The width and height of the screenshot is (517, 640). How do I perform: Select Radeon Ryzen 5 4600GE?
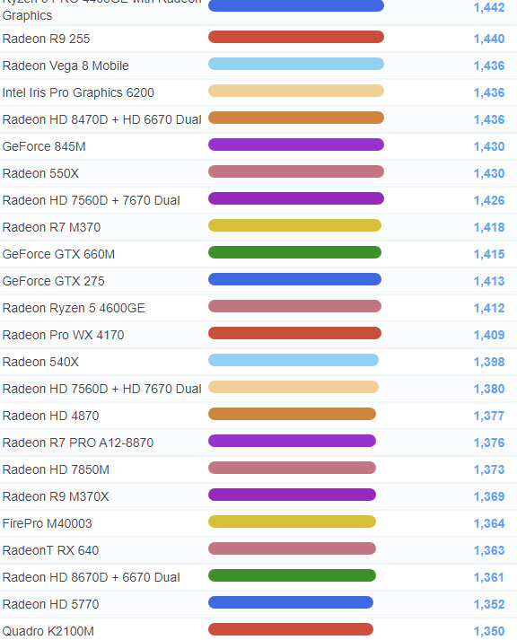[x=74, y=308]
